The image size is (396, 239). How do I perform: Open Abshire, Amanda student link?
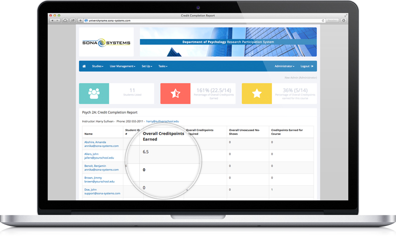pos(95,142)
